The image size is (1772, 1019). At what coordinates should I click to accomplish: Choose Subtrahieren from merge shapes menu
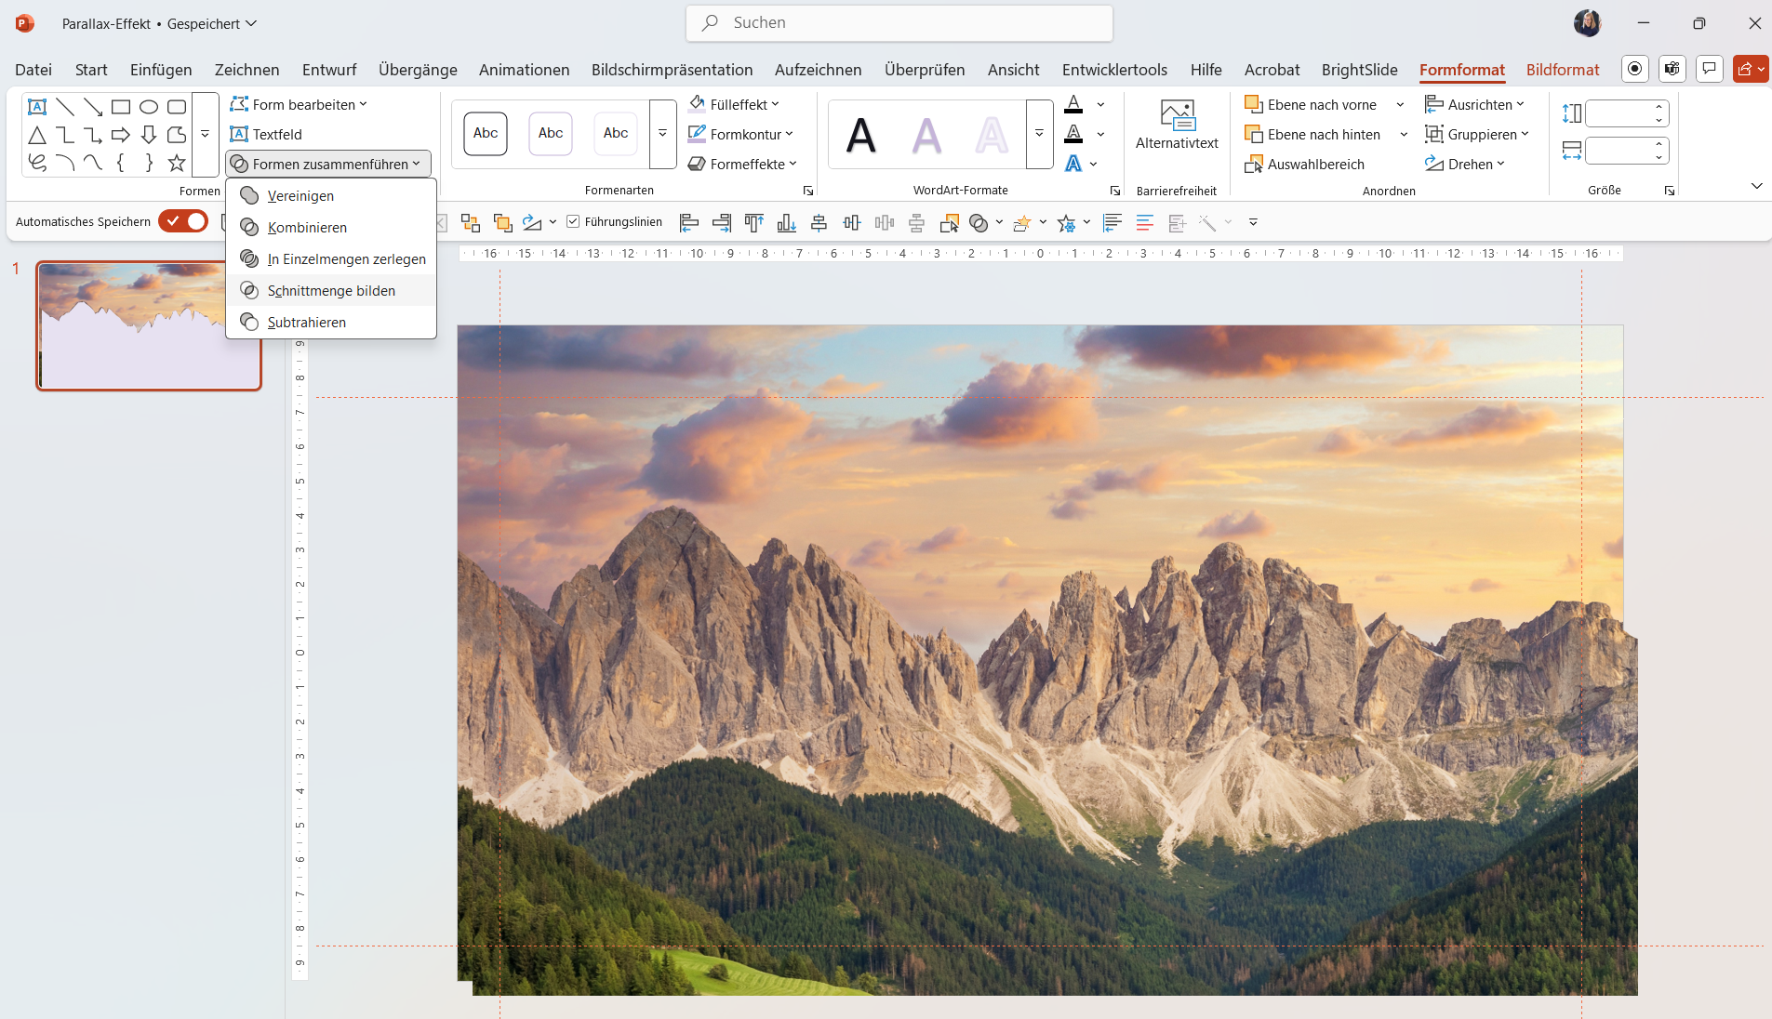coord(331,323)
